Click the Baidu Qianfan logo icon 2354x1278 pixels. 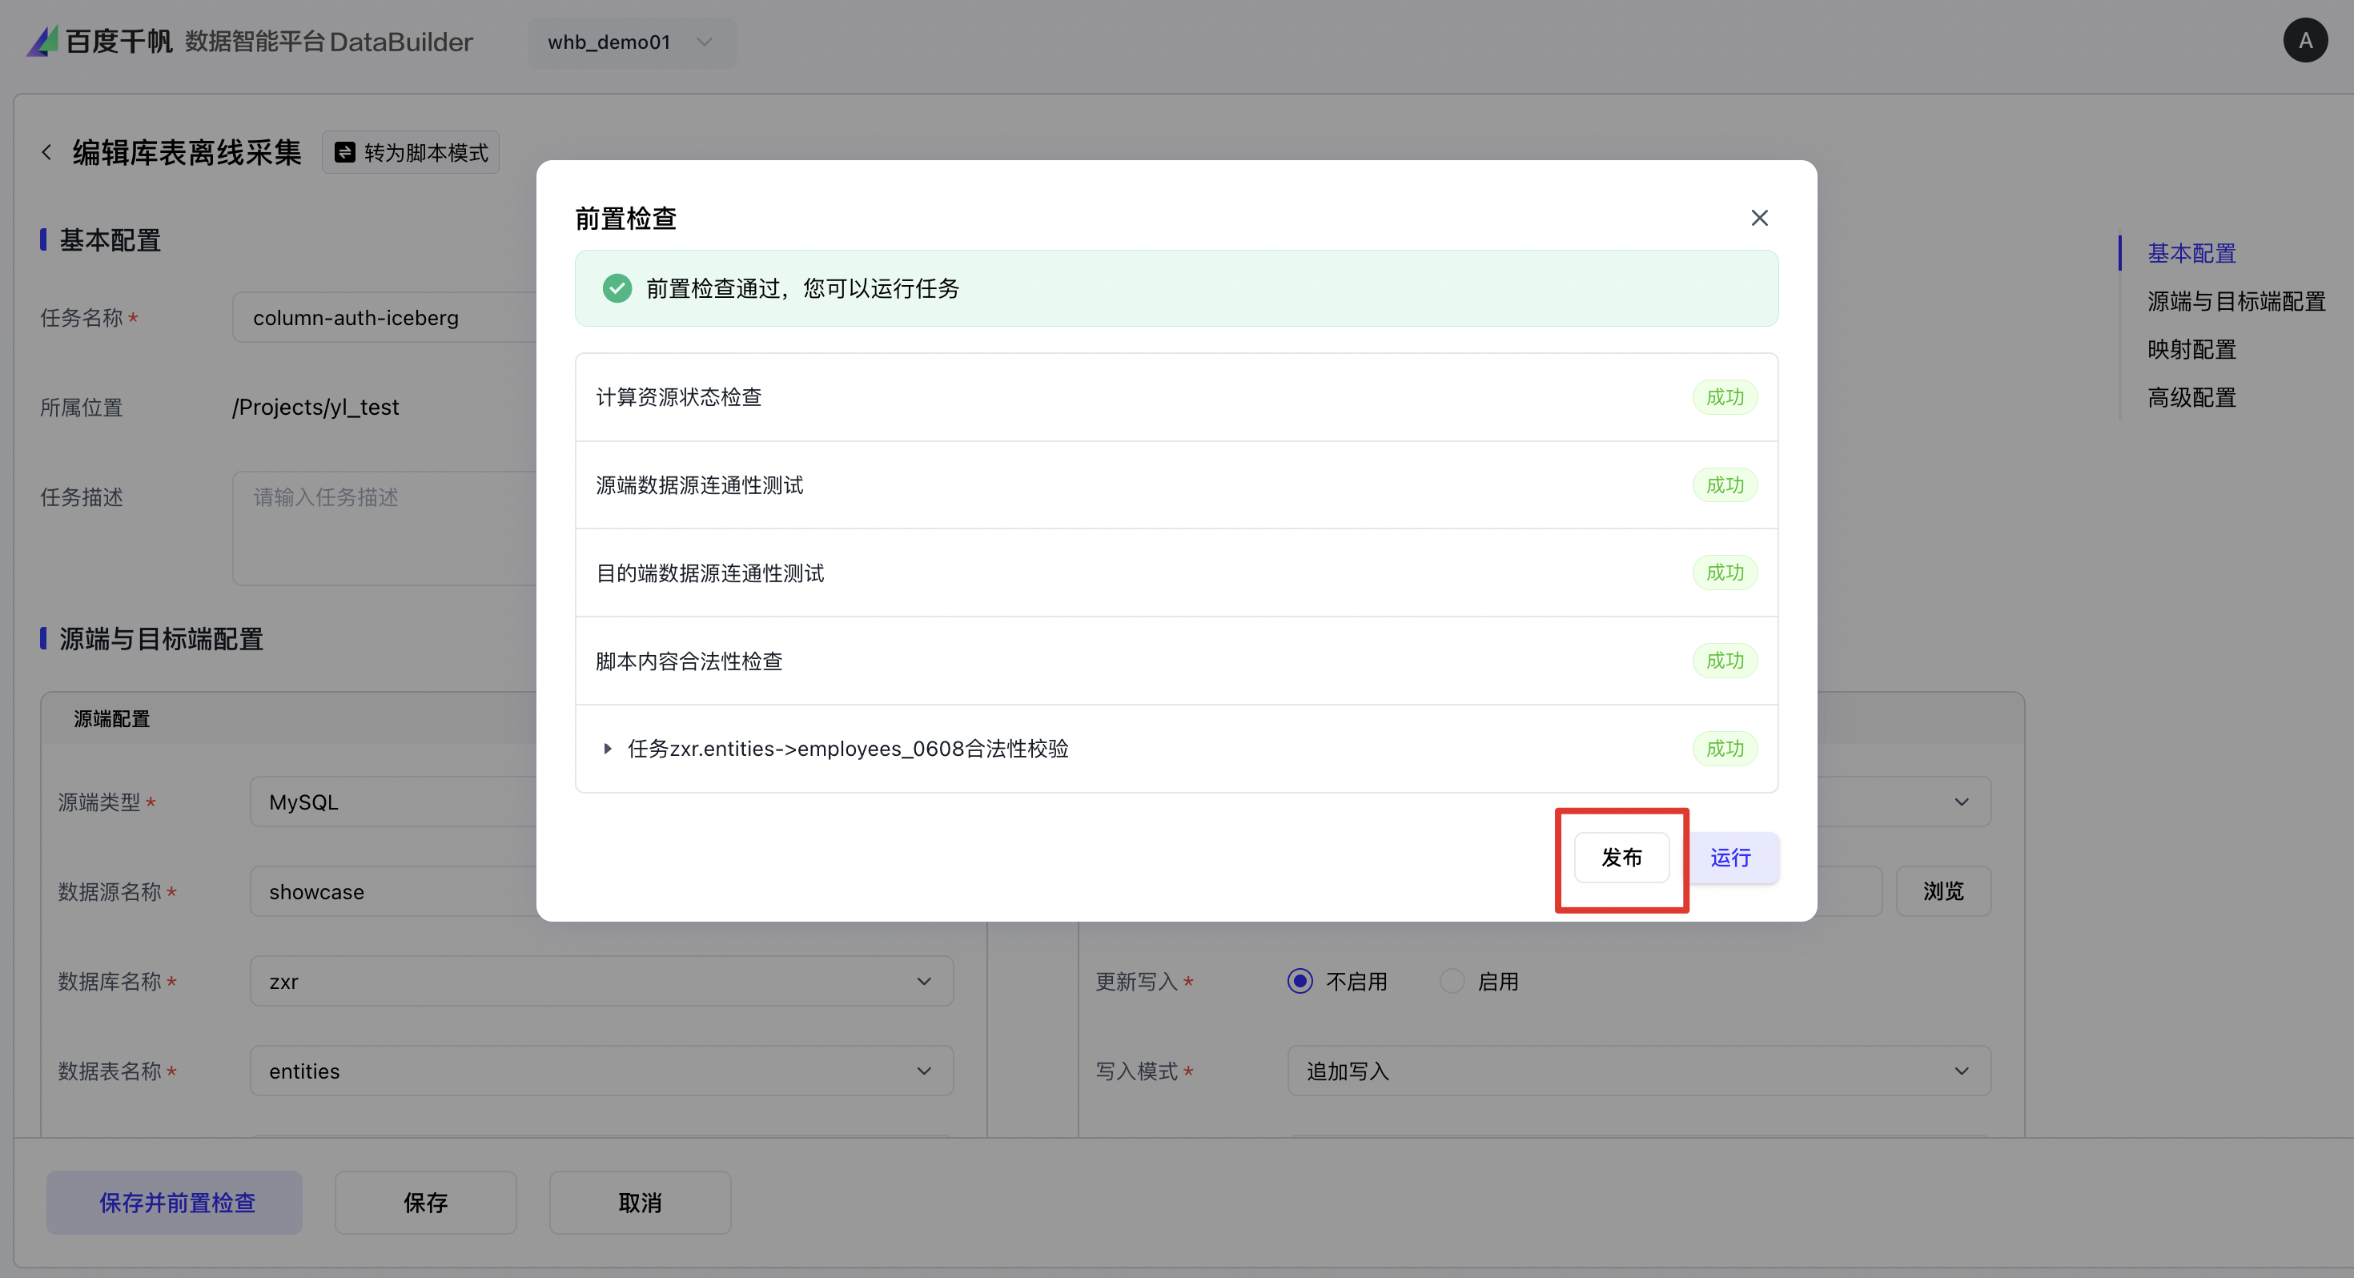tap(42, 41)
